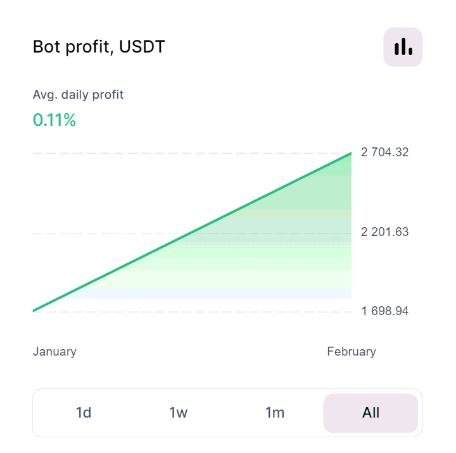Image resolution: width=456 pixels, height=453 pixels.
Task: Select the 1m time range
Action: (x=275, y=413)
